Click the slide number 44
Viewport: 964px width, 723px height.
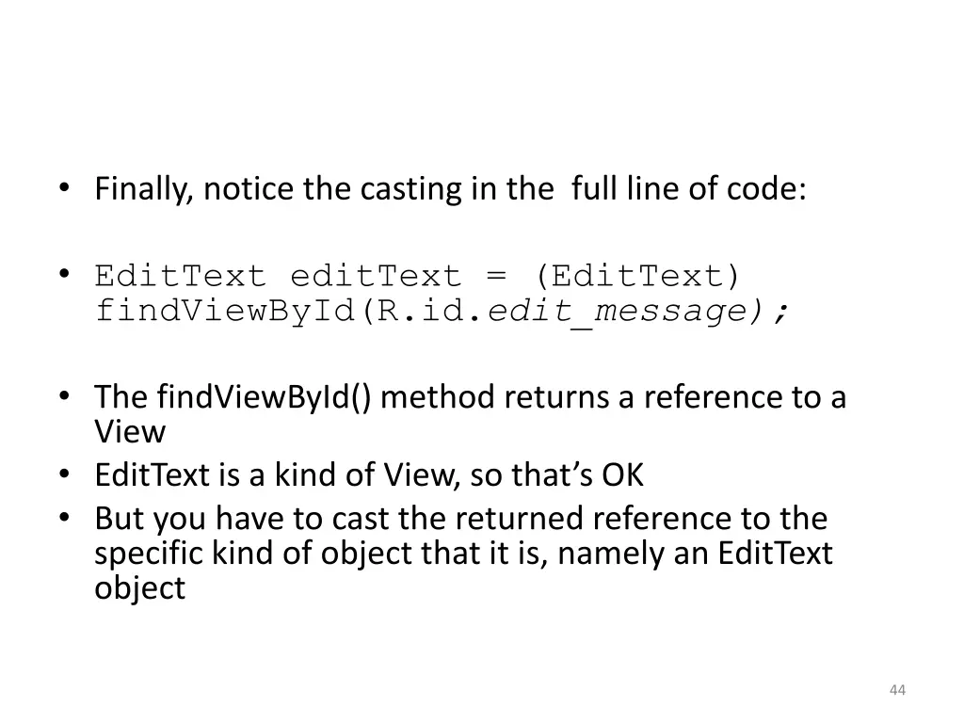click(897, 690)
